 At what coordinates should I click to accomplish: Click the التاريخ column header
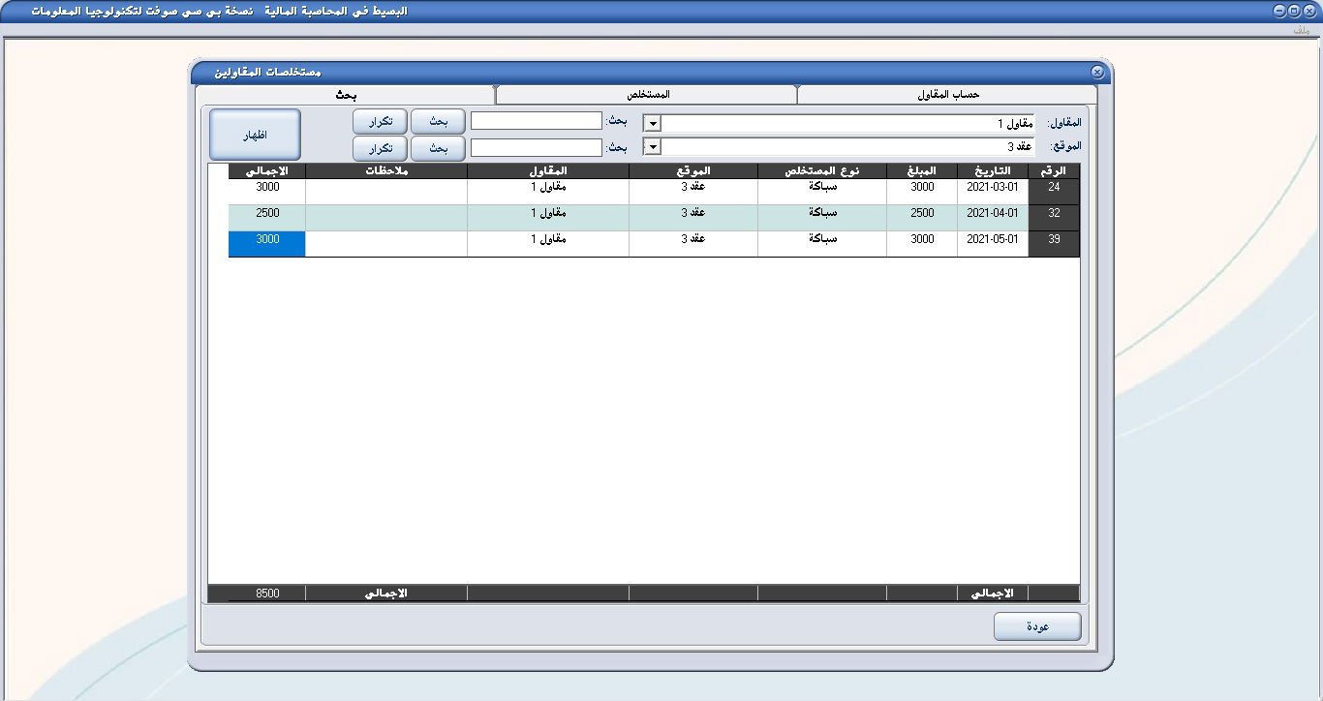click(993, 171)
